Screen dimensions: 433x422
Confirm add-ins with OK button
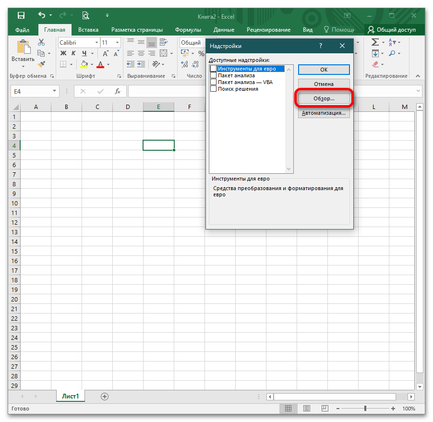tap(324, 70)
